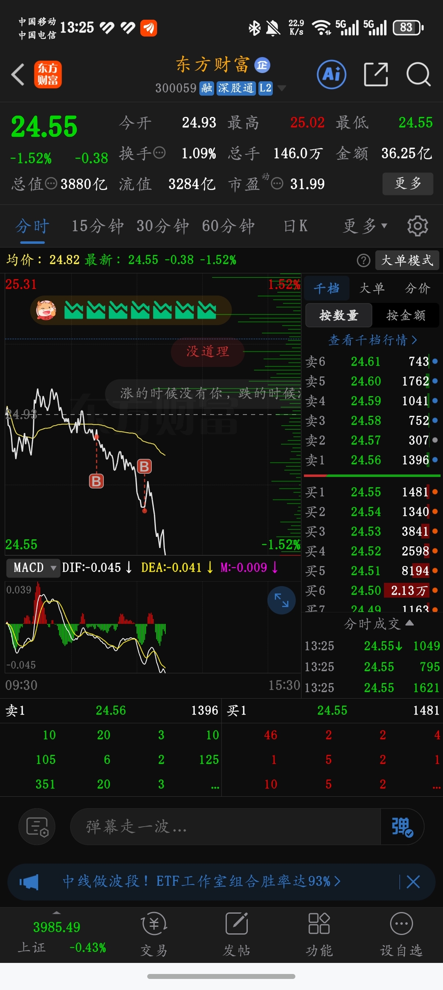Image resolution: width=443 pixels, height=990 pixels.
Task: Enable 大单模式 big order mode
Action: [407, 260]
